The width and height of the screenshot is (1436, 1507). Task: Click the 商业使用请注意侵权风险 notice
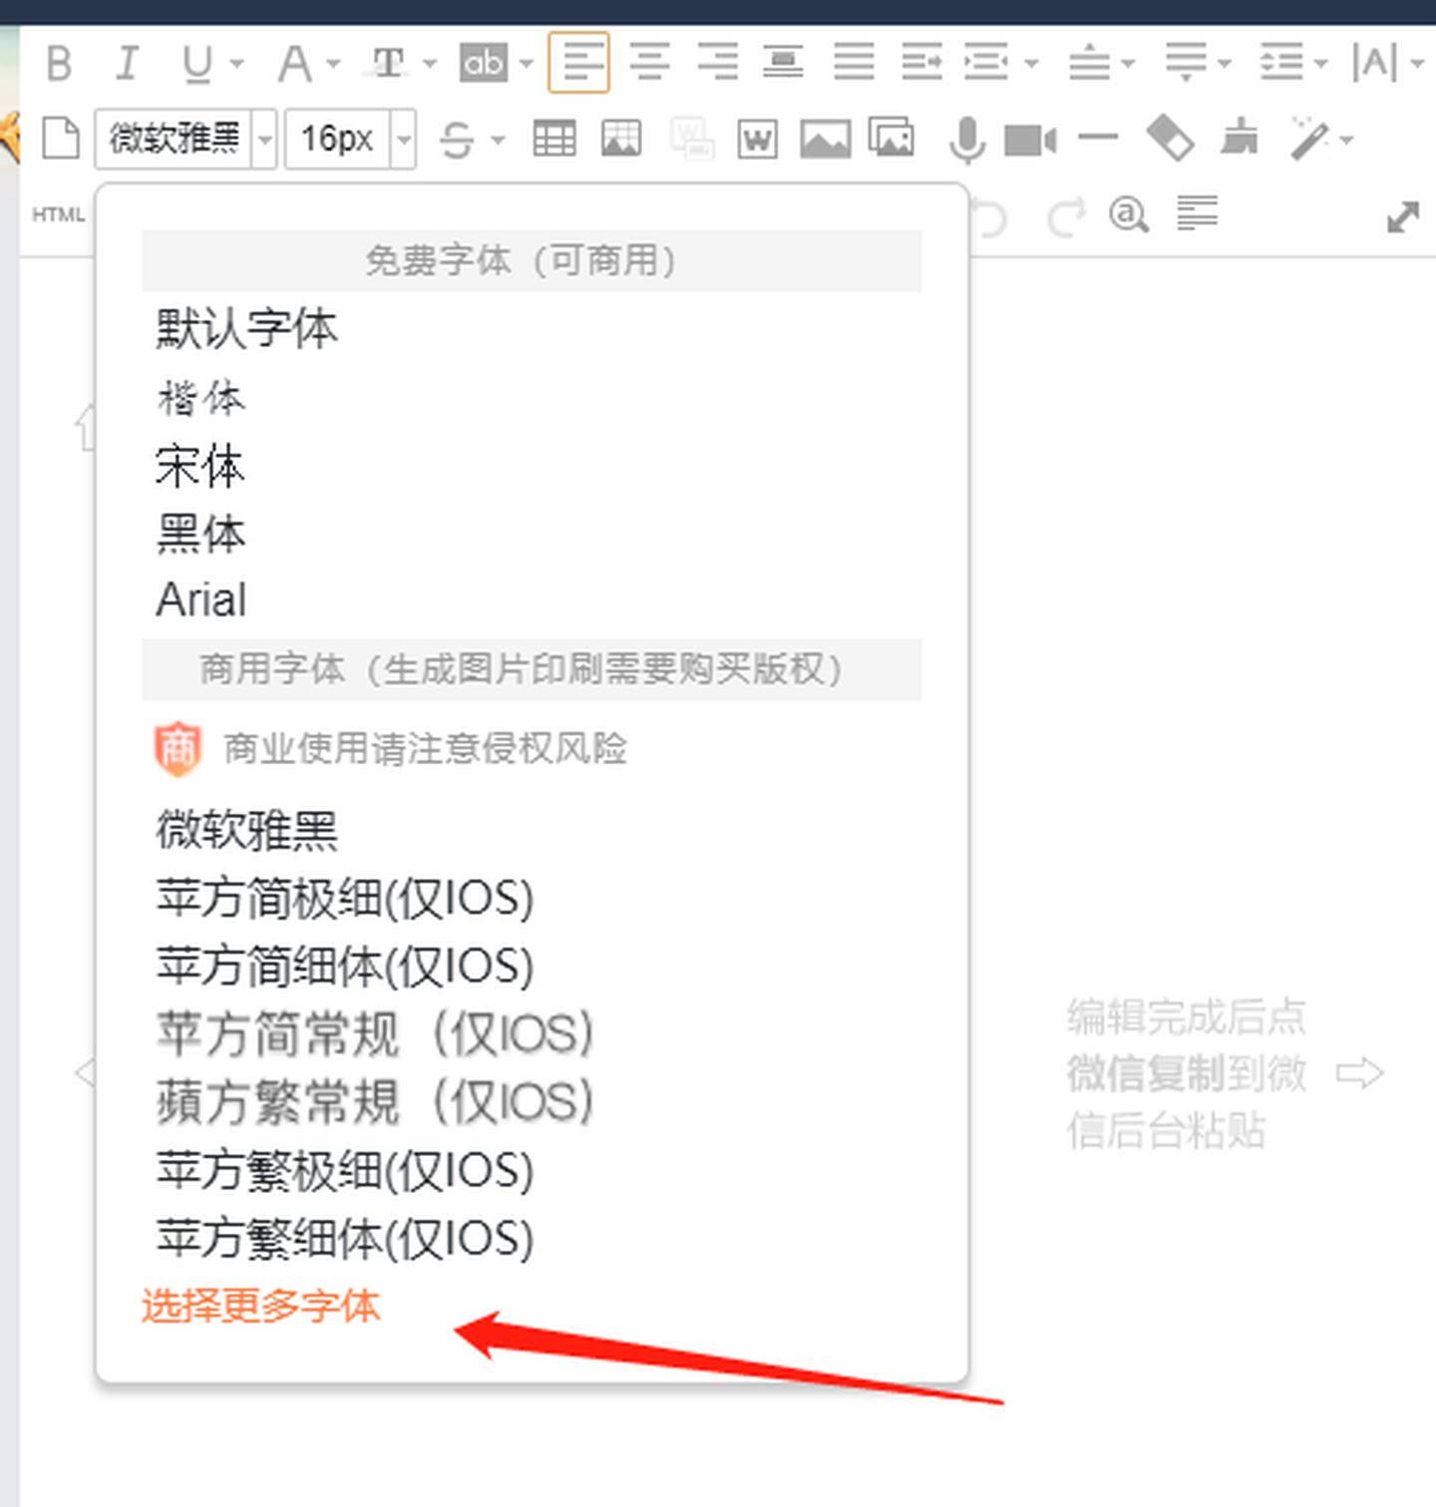(425, 748)
